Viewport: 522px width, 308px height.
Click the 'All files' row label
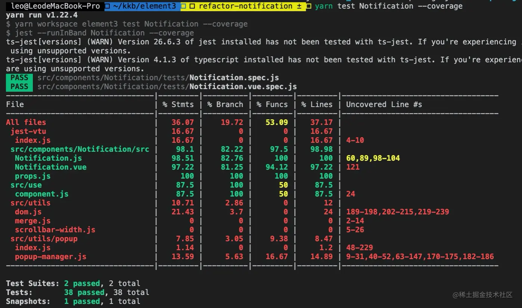[26, 122]
